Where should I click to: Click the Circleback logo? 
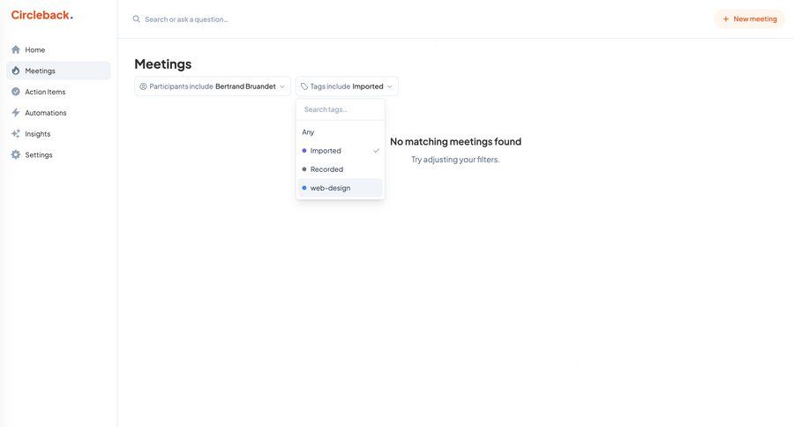click(41, 15)
